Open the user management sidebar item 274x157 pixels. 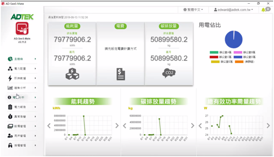pos(22,136)
